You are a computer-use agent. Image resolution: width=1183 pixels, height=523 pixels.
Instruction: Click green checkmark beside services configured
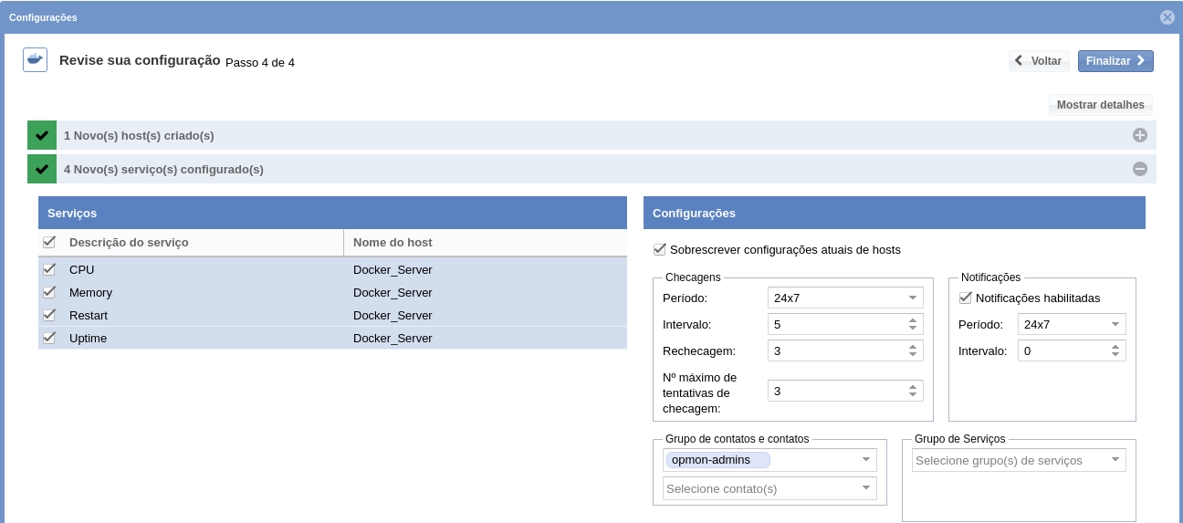(42, 169)
